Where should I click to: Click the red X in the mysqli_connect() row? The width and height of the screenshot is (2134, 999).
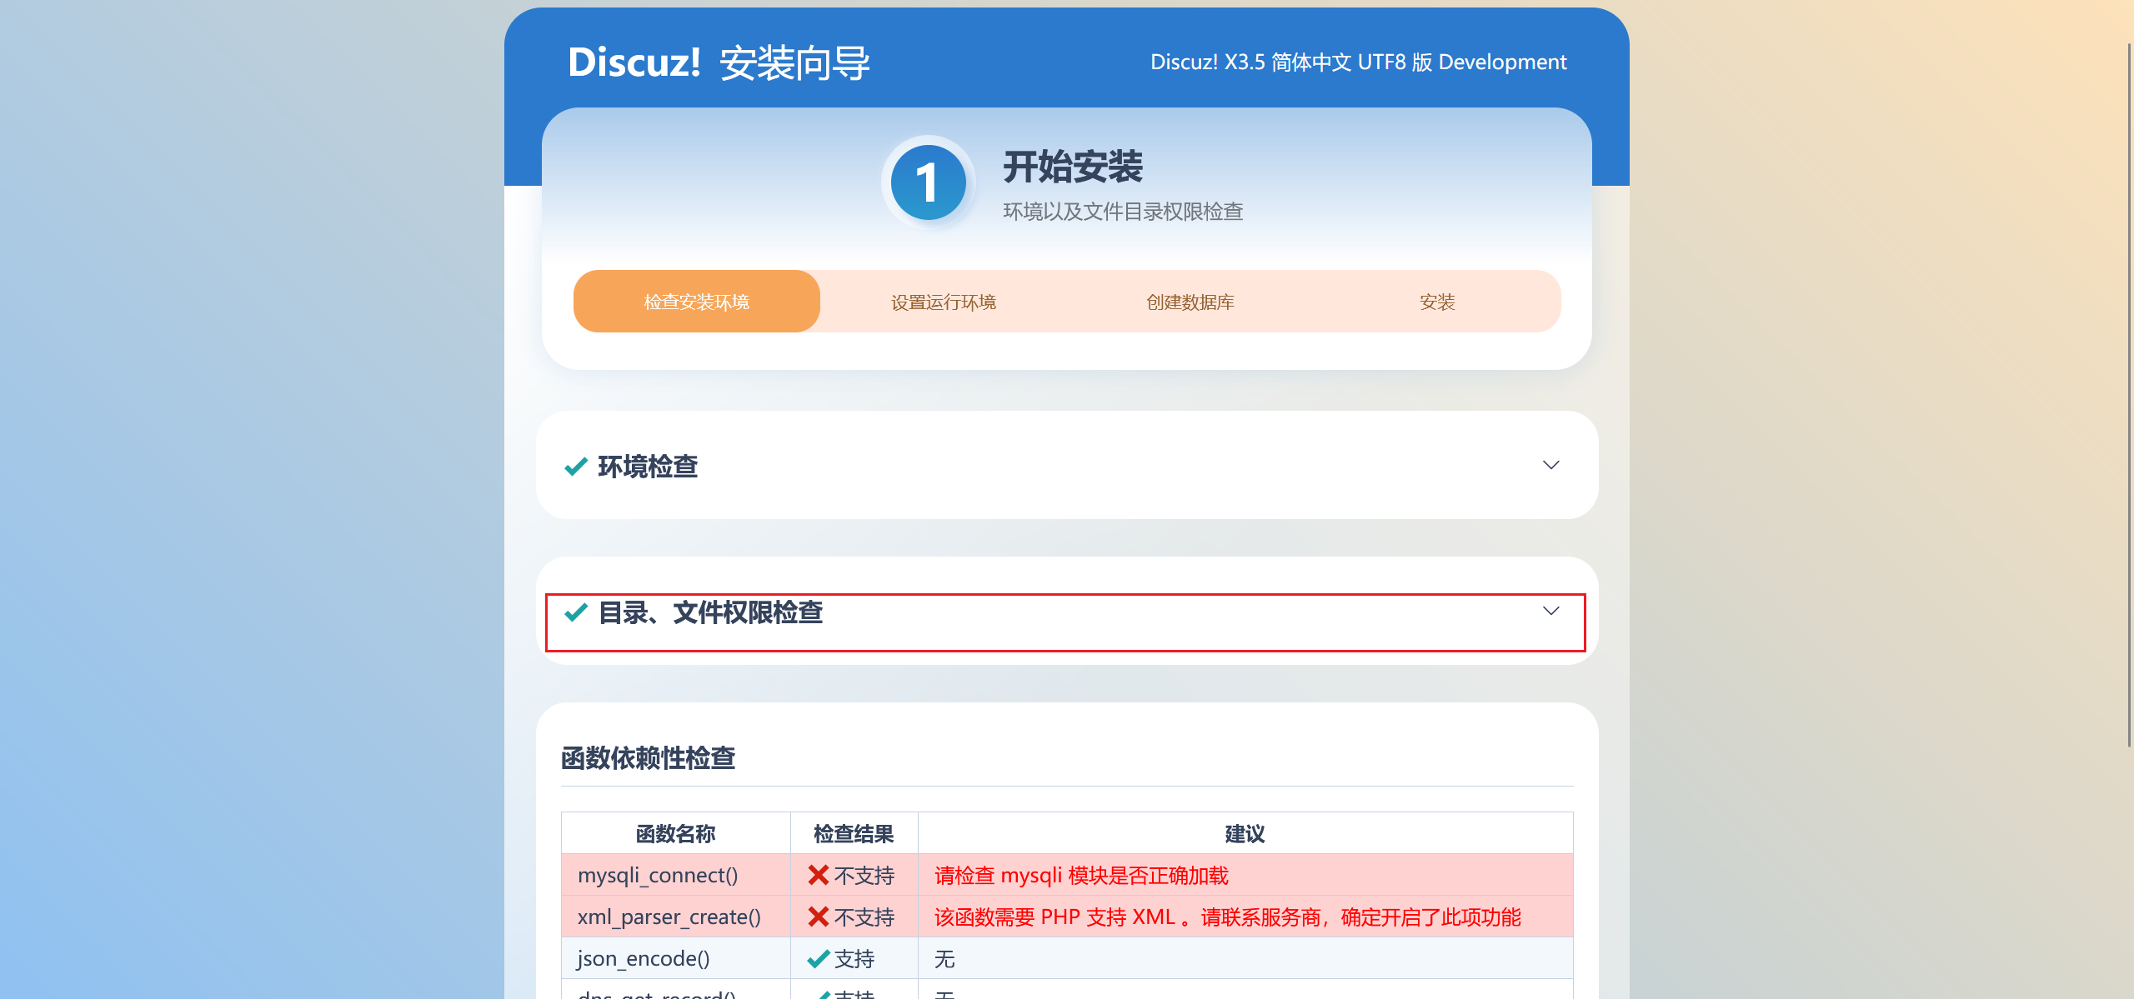coord(818,875)
